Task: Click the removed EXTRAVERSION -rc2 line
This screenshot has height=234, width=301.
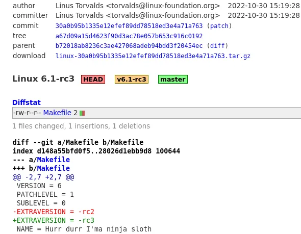Action: (54, 212)
